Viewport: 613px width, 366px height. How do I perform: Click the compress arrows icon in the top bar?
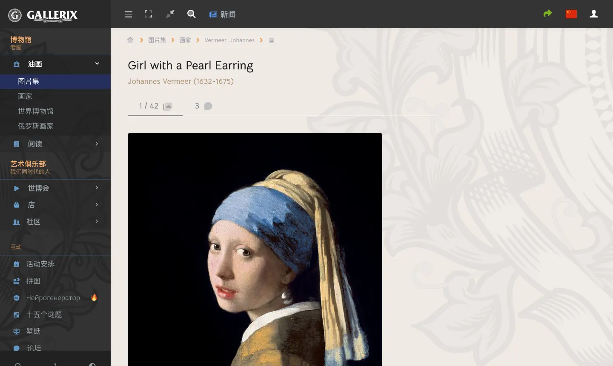point(170,14)
